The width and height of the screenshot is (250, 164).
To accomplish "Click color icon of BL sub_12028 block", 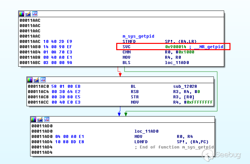I will [x=30, y=80].
